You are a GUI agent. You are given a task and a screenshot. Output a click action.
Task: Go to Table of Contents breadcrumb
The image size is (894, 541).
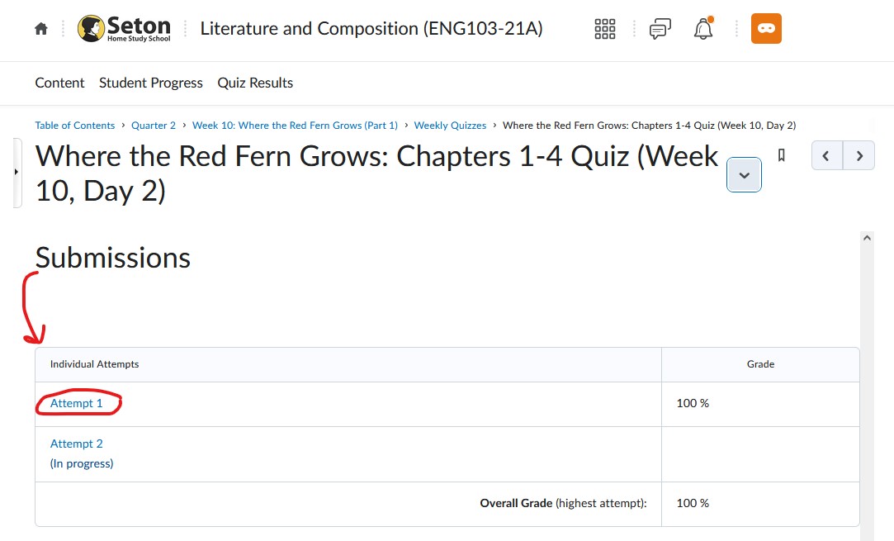pyautogui.click(x=74, y=126)
